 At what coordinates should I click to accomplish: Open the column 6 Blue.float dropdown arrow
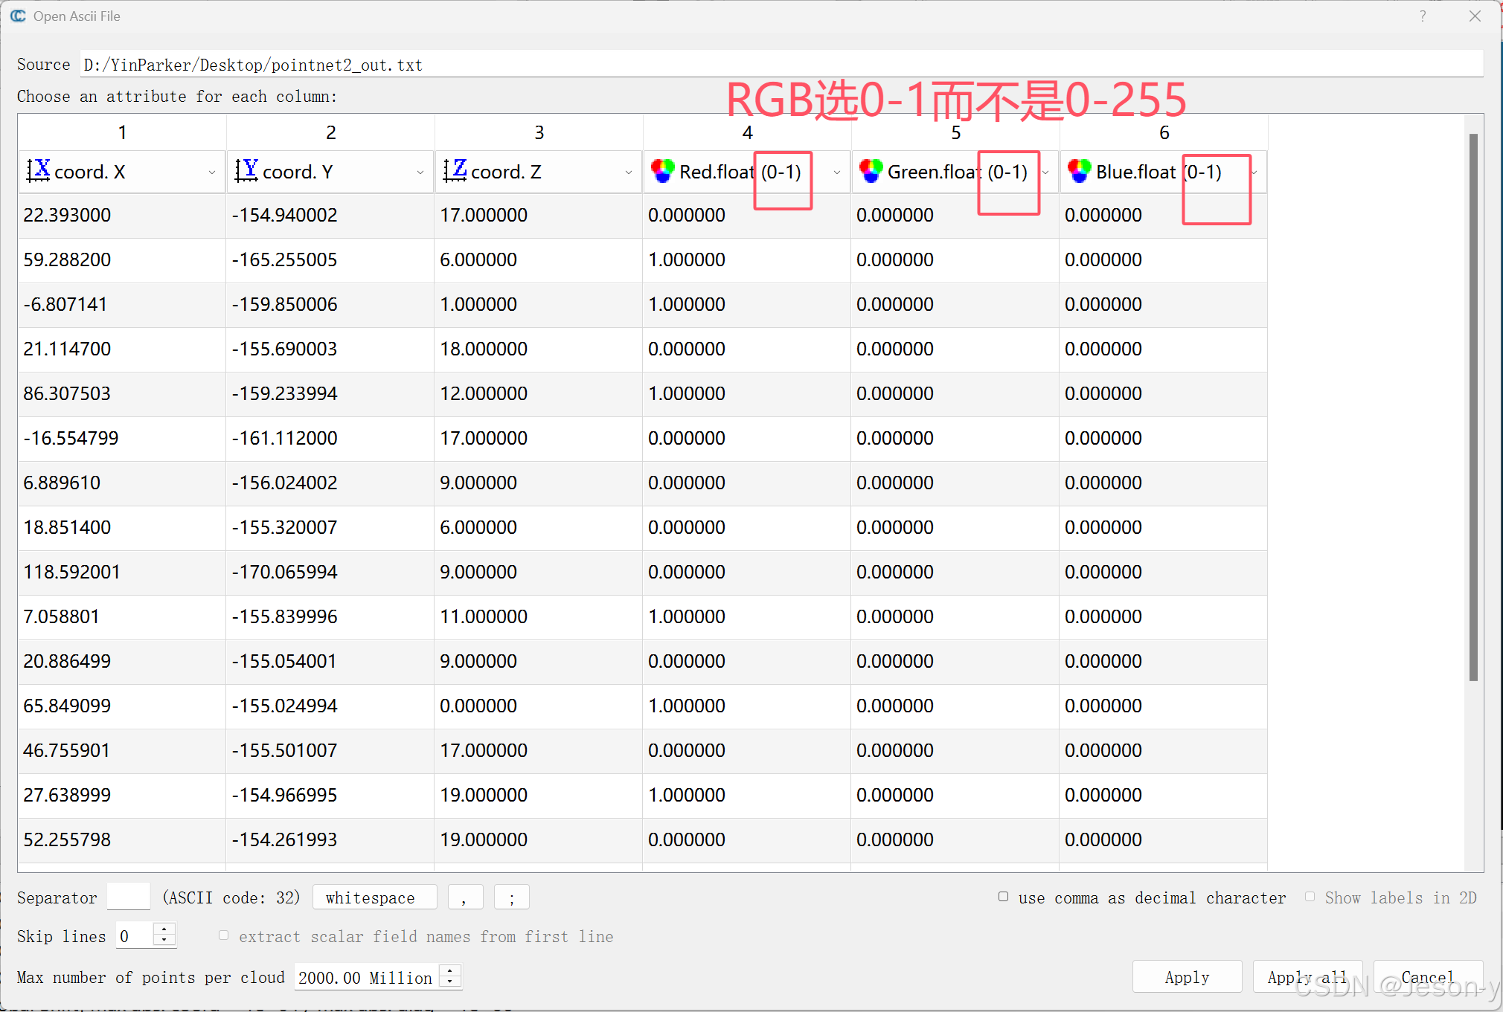(x=1254, y=173)
